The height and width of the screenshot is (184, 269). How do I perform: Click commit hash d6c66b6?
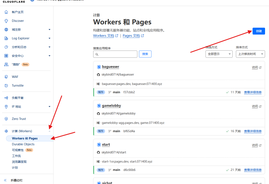129,170
